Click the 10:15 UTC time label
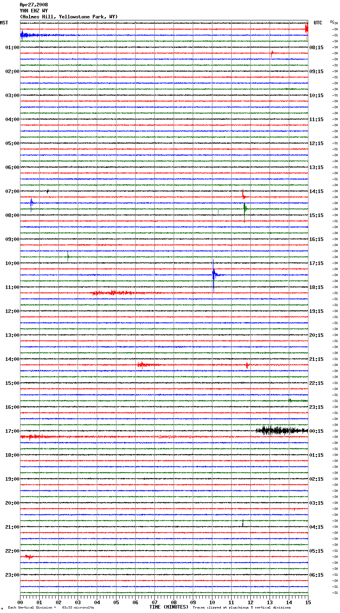 coord(316,96)
